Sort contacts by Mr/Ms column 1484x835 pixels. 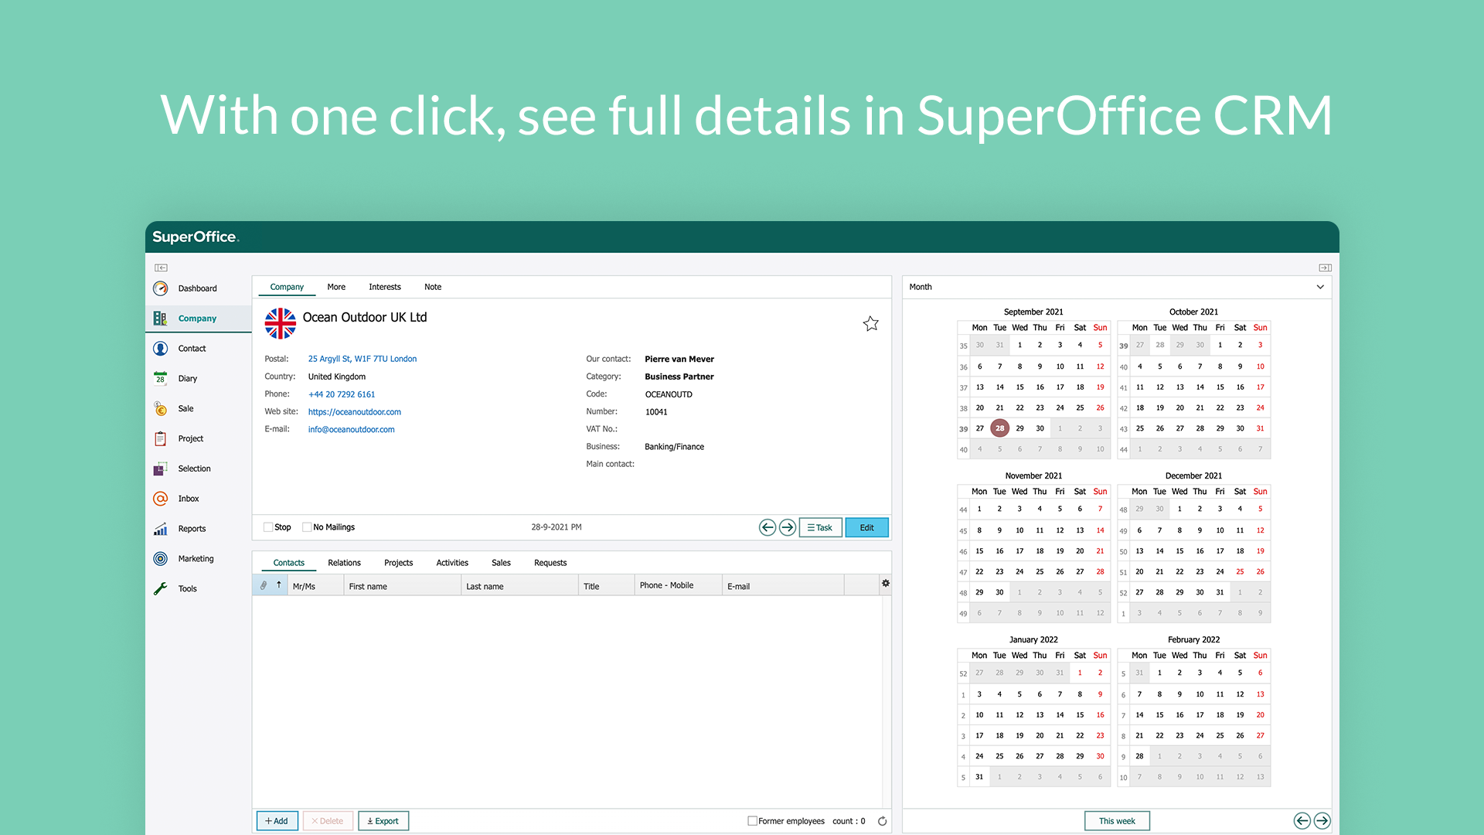(315, 586)
